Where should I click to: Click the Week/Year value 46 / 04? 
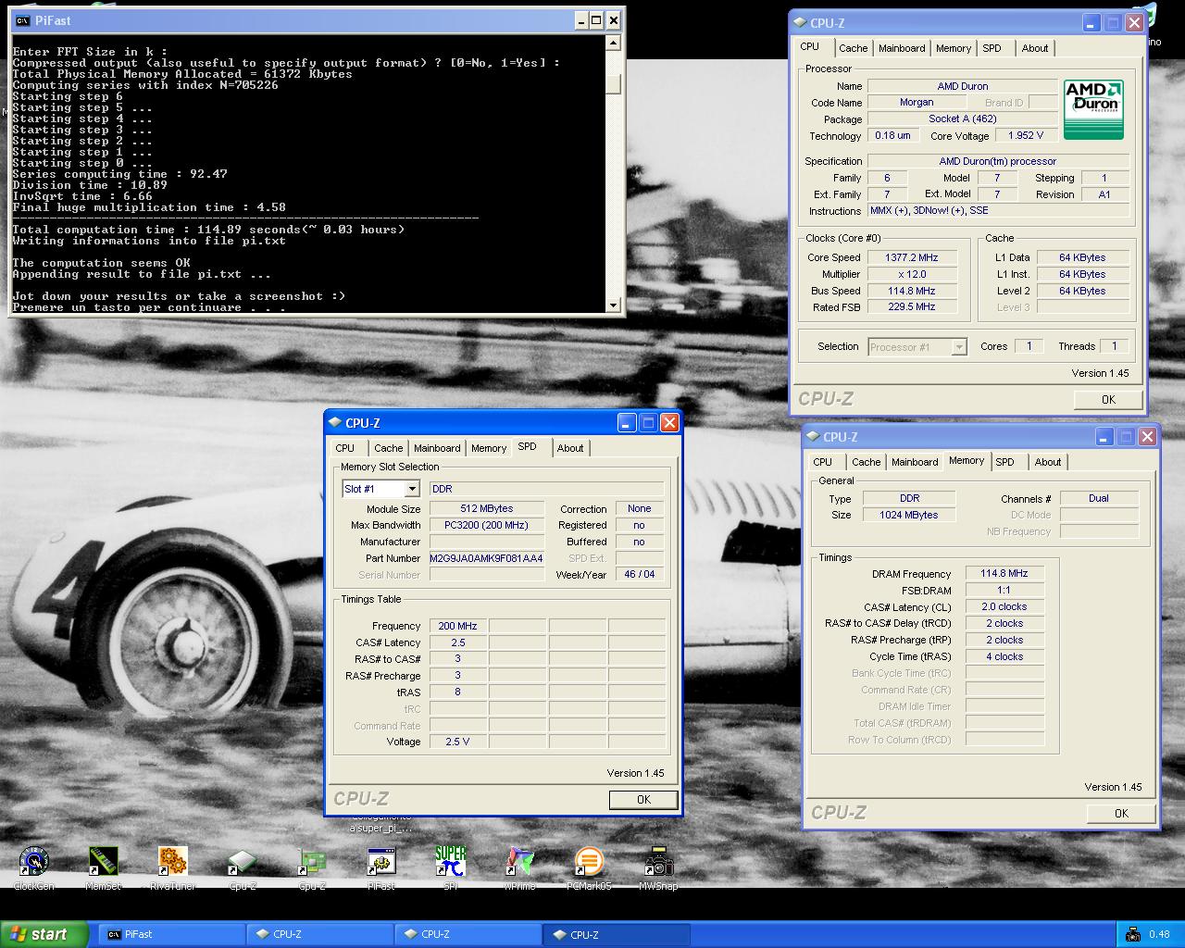[x=639, y=574]
